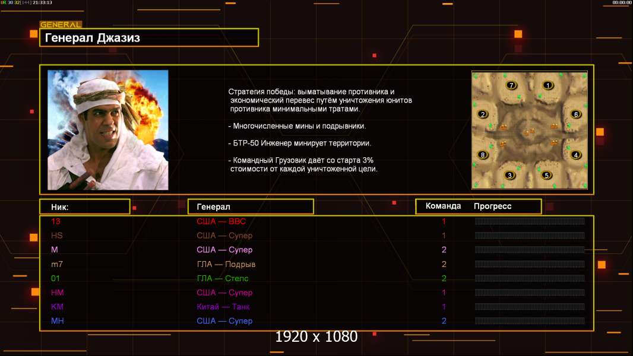
Task: Select player nickname HS
Action: coord(57,236)
